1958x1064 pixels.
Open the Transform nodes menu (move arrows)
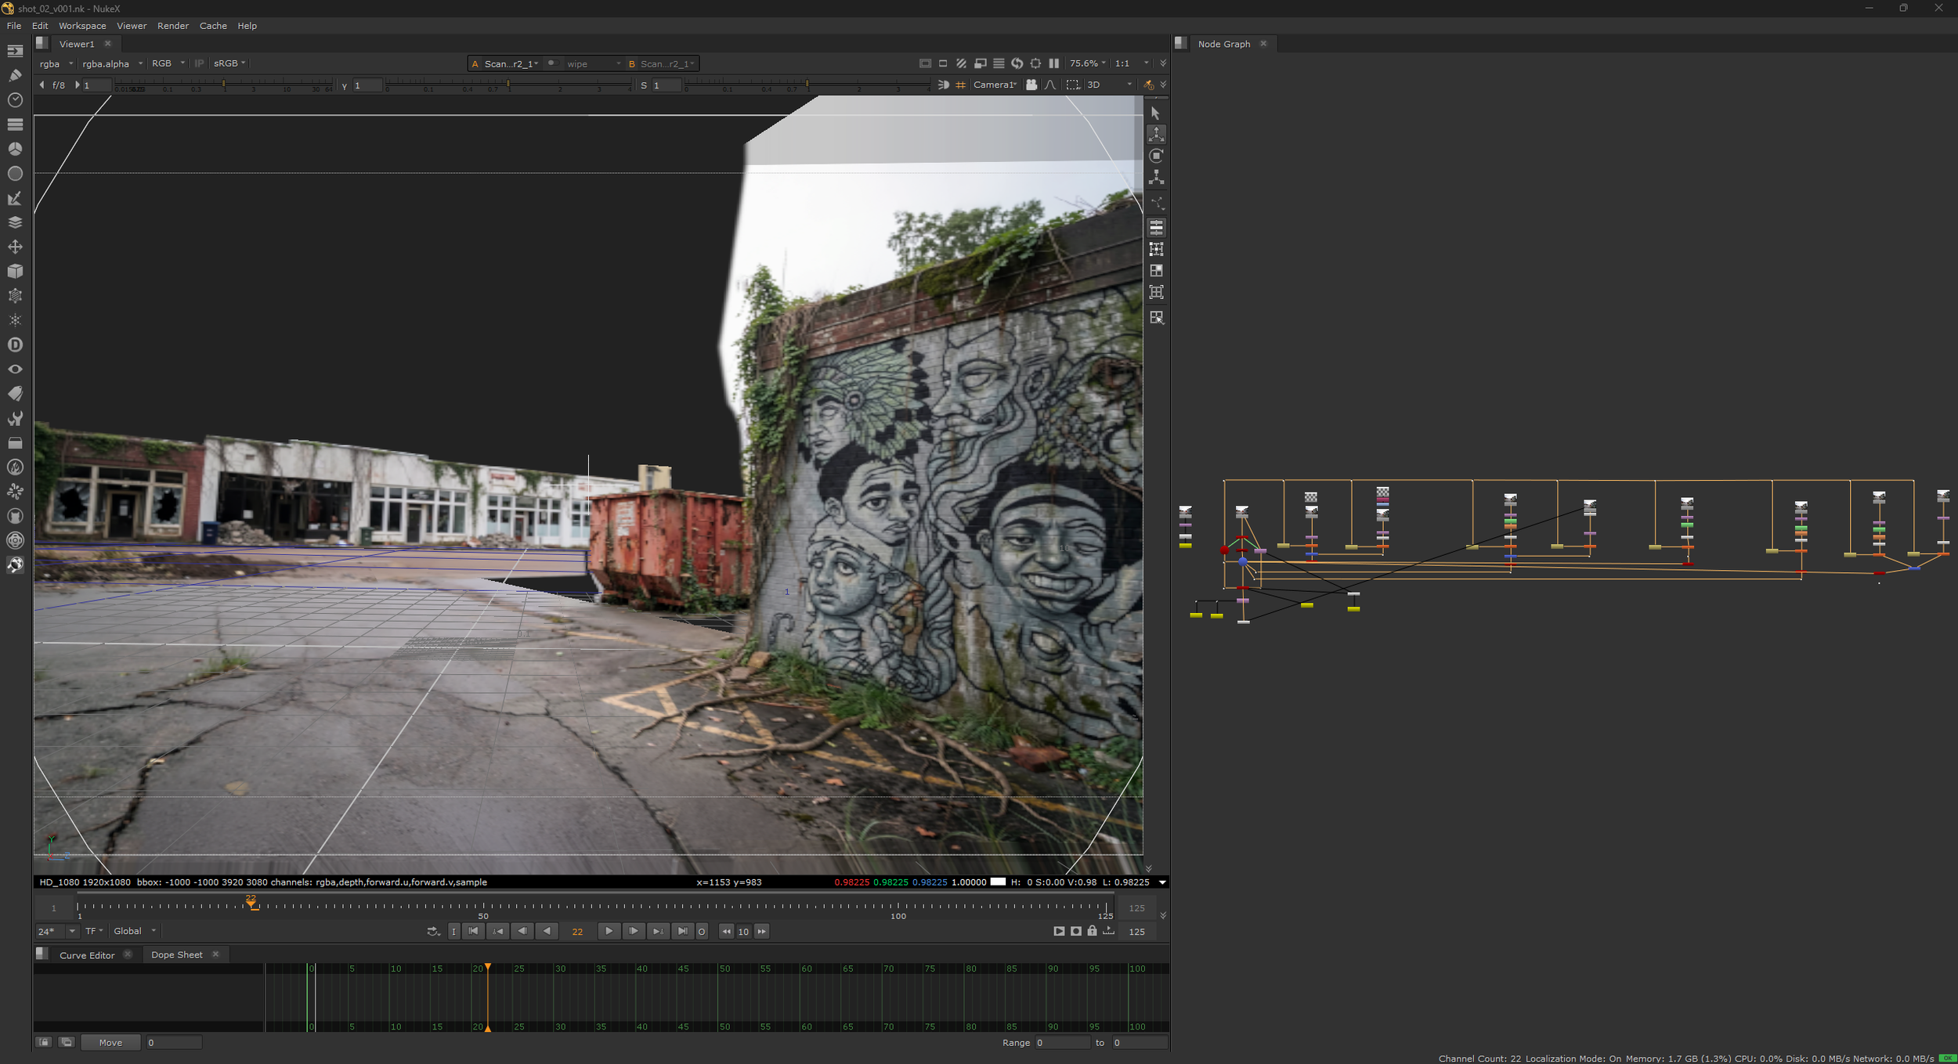(15, 247)
